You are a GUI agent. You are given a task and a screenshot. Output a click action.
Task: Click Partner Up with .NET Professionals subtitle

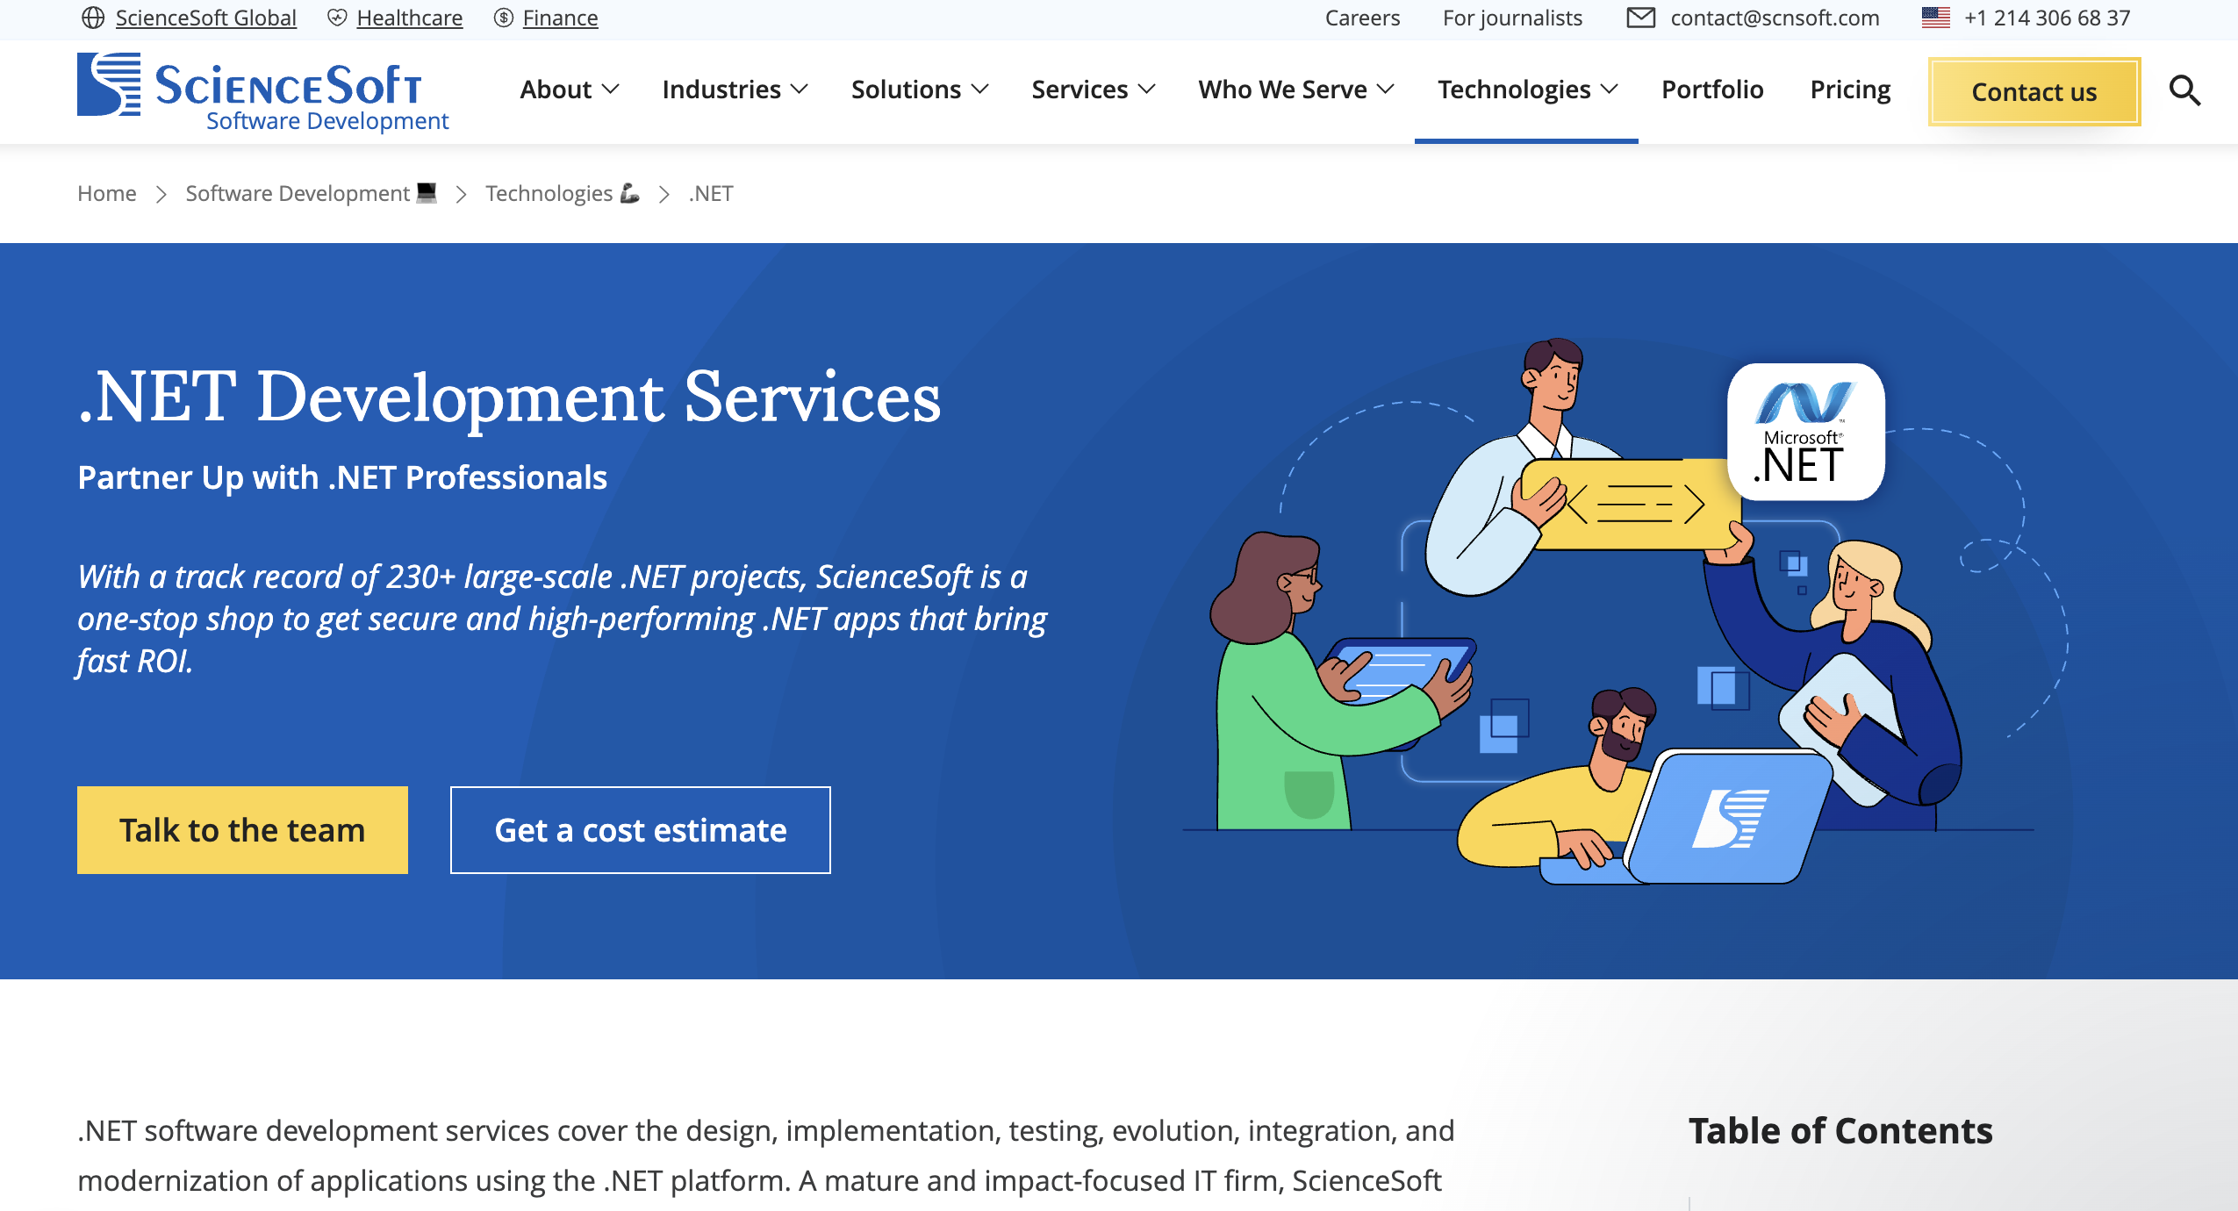click(x=342, y=477)
